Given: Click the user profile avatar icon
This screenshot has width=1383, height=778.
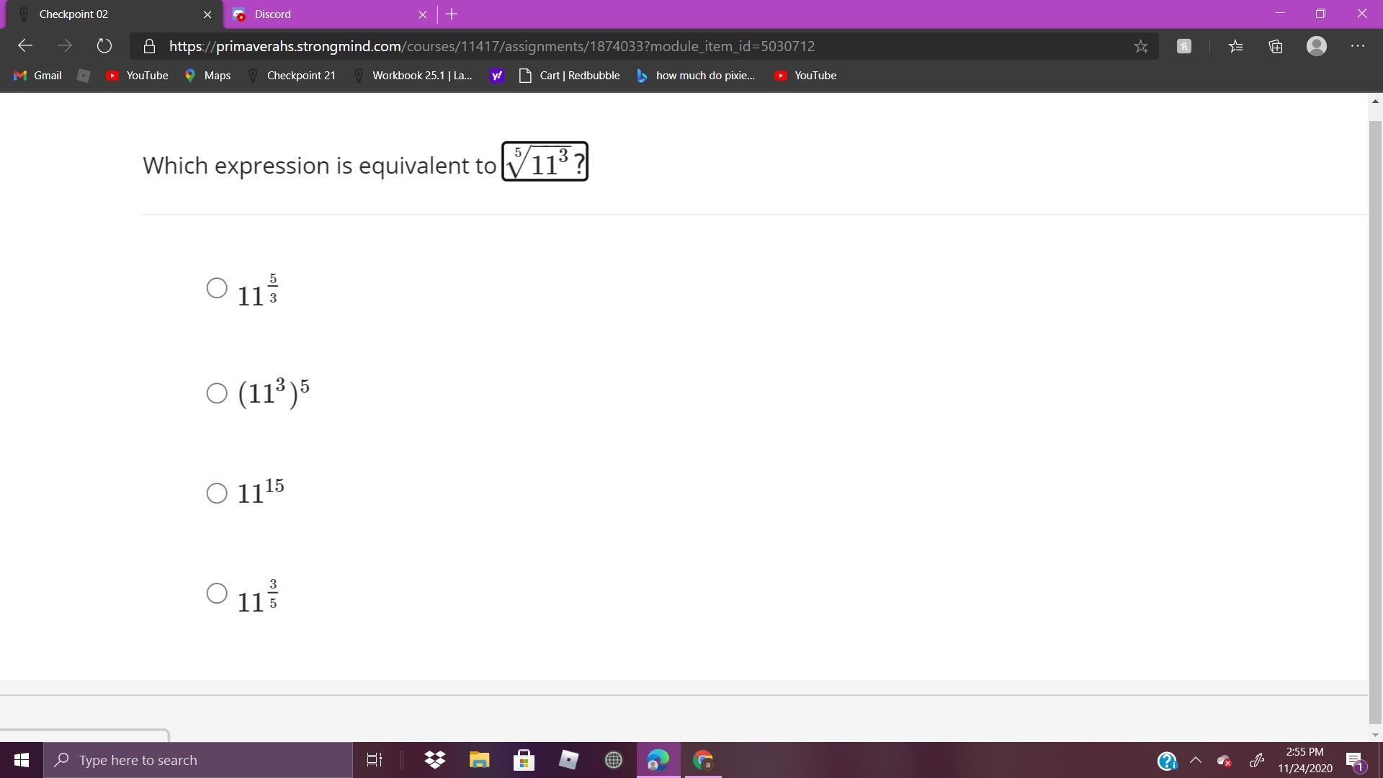Looking at the screenshot, I should (1317, 46).
